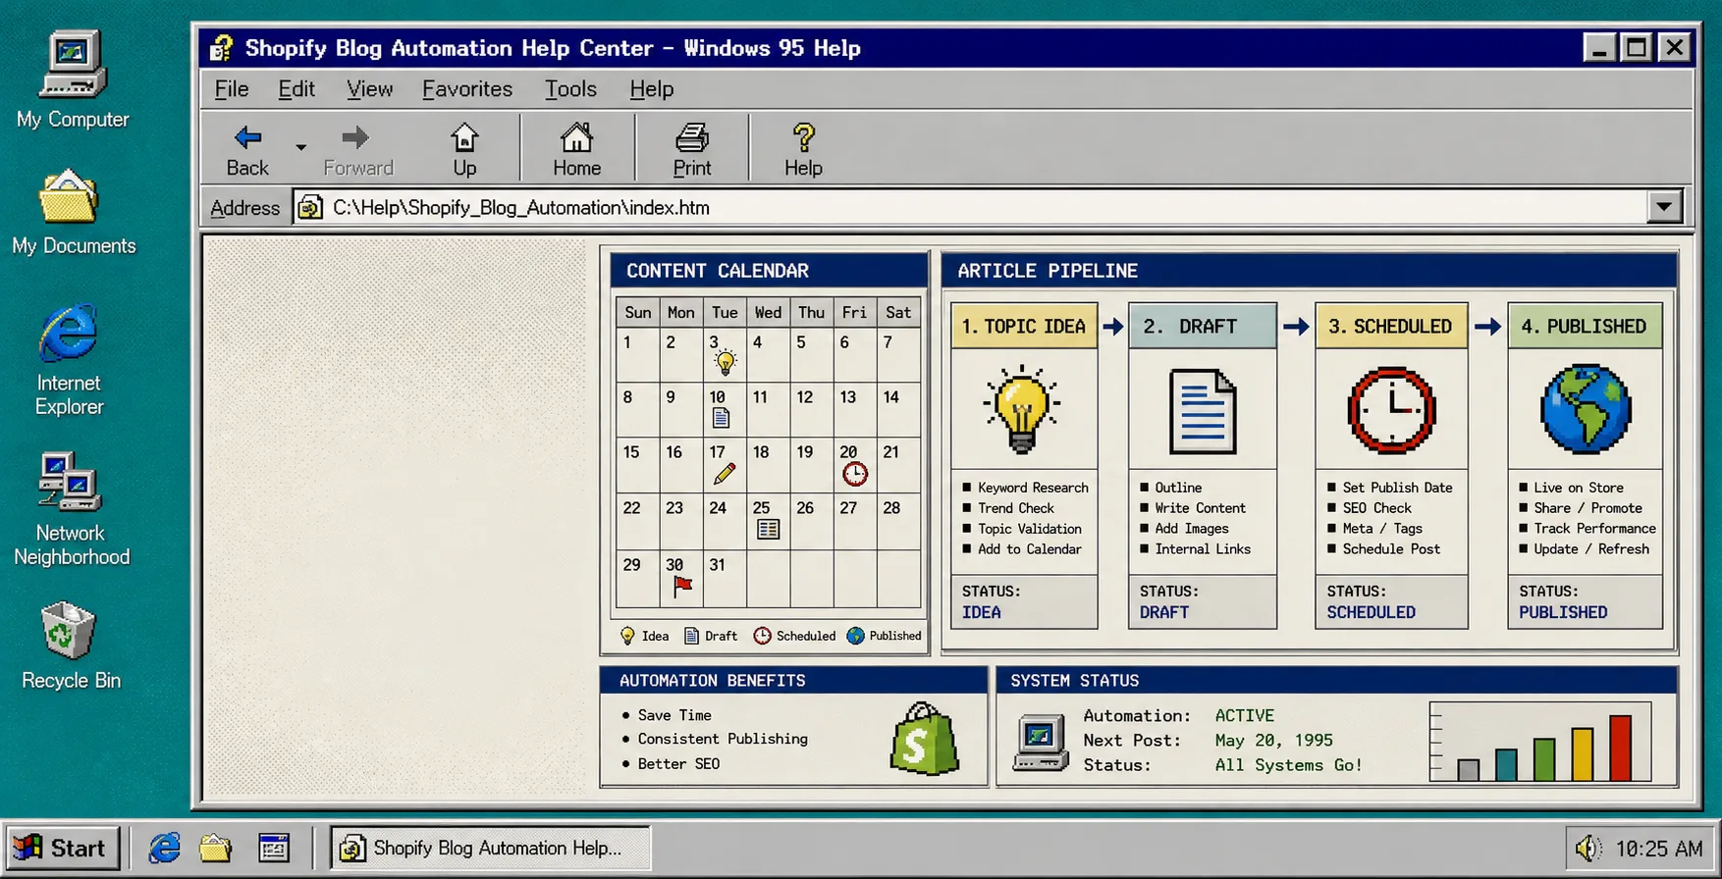1722x879 pixels.
Task: Click "Write Content" in Draft list
Action: 1200,508
